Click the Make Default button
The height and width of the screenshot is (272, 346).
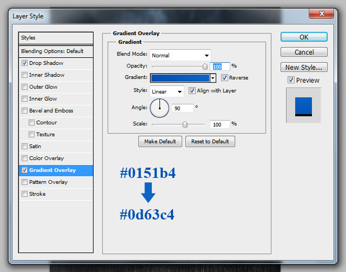click(x=160, y=142)
